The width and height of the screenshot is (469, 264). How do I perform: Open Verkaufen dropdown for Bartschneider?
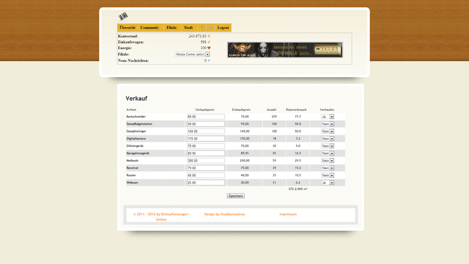pyautogui.click(x=328, y=117)
